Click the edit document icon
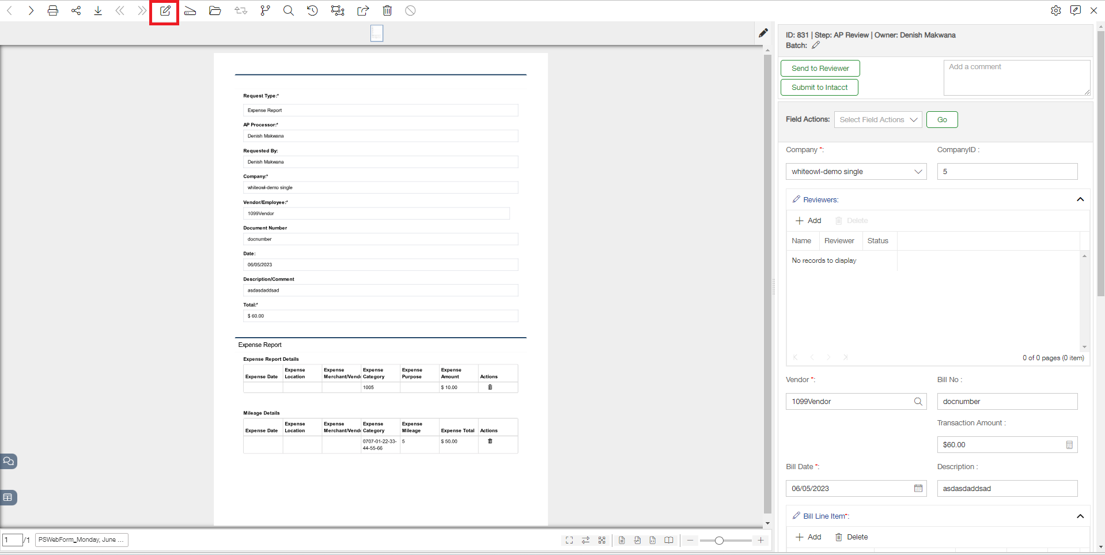1105x555 pixels. point(165,11)
